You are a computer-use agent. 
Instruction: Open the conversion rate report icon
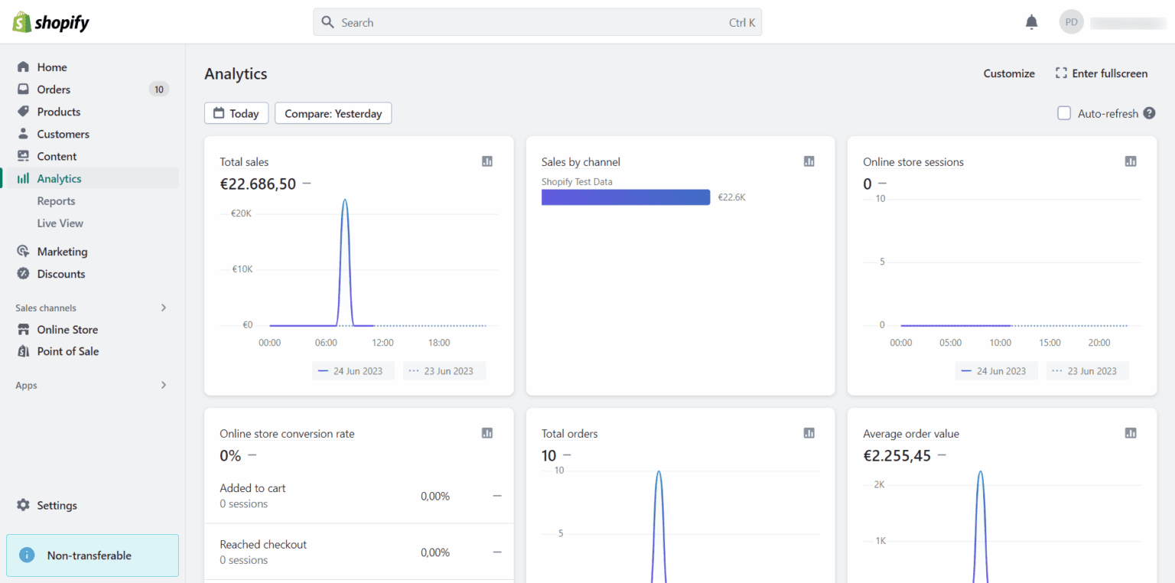pos(487,433)
